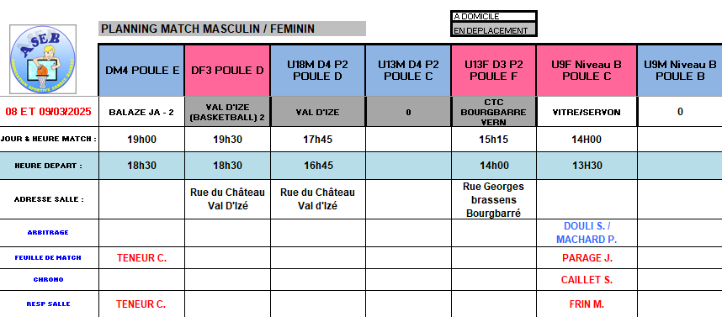Select the HEURE DEPART row label
The height and width of the screenshot is (317, 722).
(x=48, y=166)
